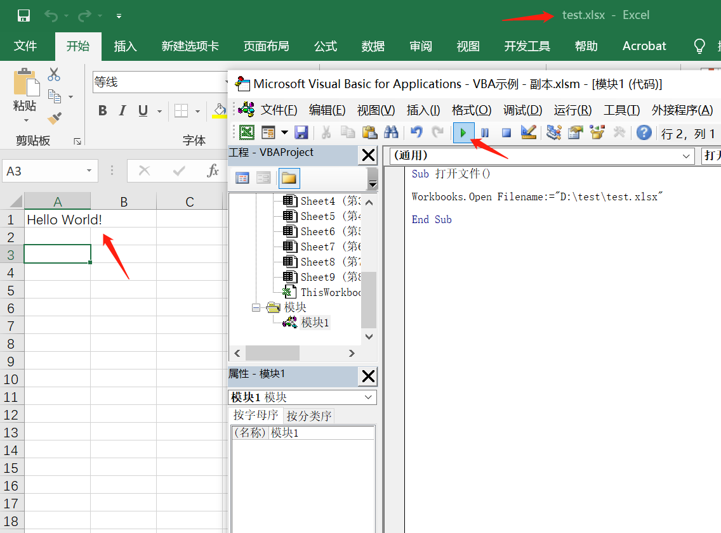
Task: Open the Customize Quick Access Toolbar dropdown
Action: coord(119,16)
